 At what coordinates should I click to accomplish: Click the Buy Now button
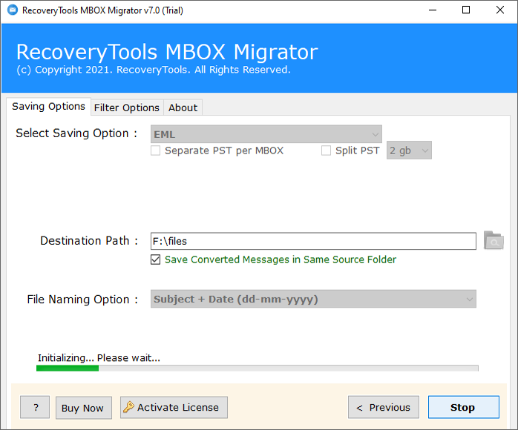point(84,408)
